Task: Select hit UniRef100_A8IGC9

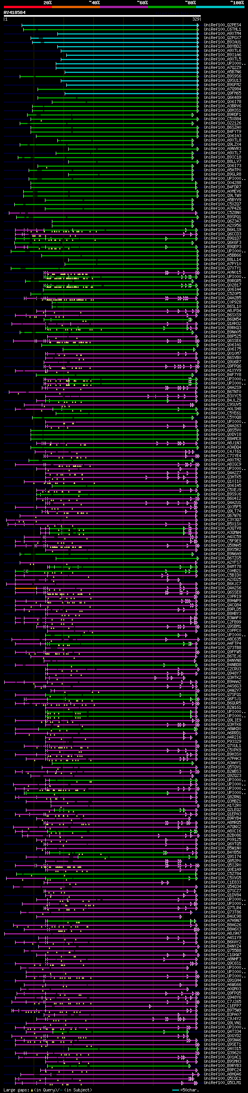Action: [222, 464]
